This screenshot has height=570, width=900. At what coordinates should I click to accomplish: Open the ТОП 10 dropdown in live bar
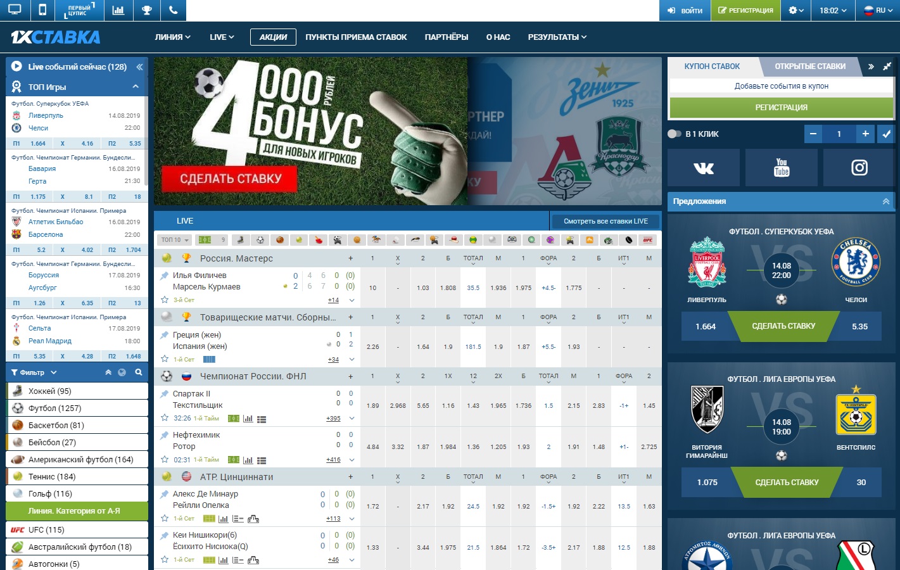[175, 240]
